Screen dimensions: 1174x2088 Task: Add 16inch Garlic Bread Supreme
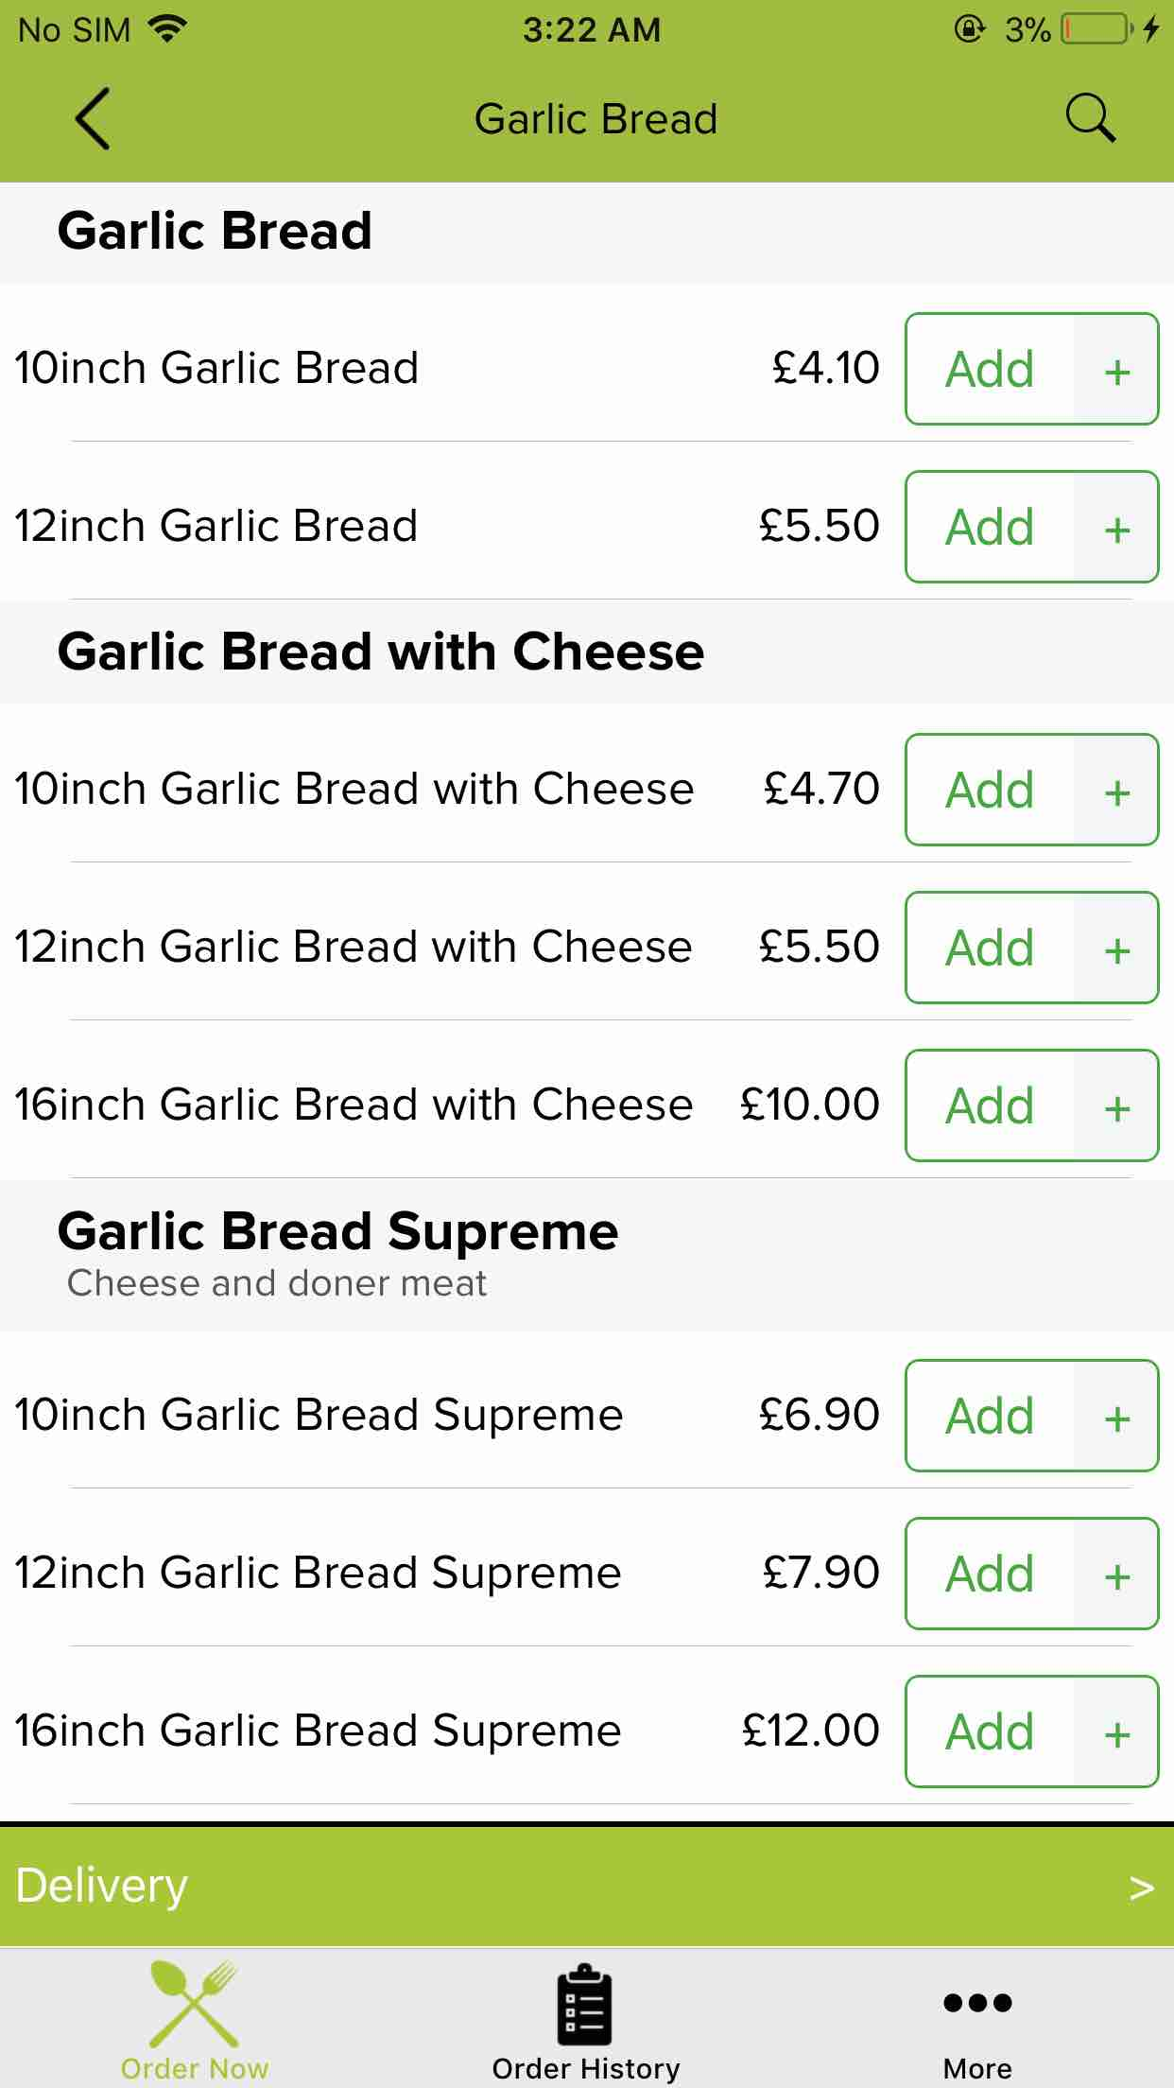(990, 1731)
